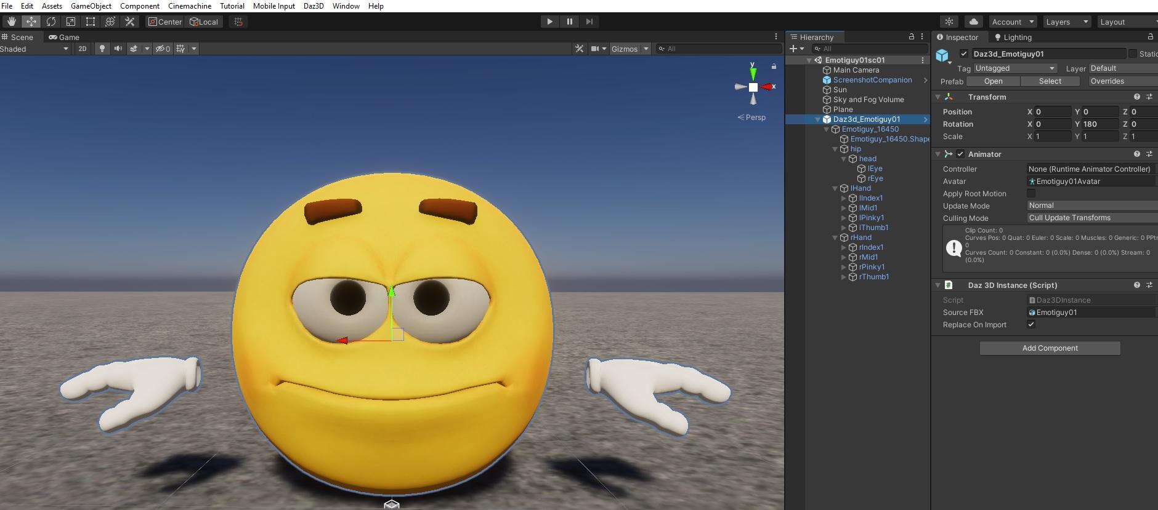
Task: Toggle 2D view mode
Action: (x=82, y=49)
